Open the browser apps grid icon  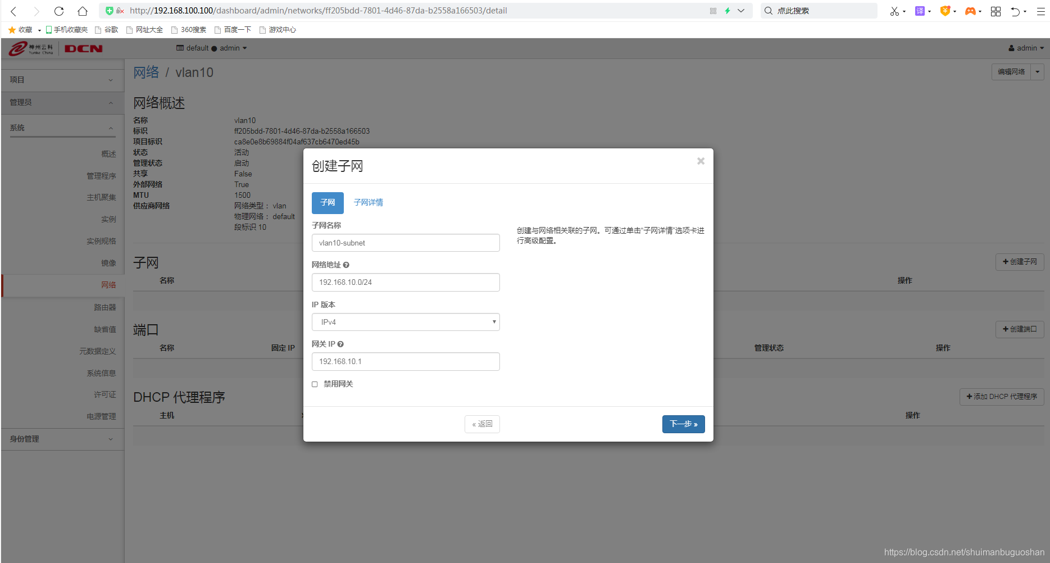coord(996,11)
